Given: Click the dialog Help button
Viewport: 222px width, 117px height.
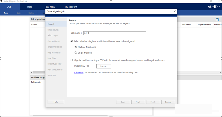Looking at the screenshot, I should tap(56, 102).
